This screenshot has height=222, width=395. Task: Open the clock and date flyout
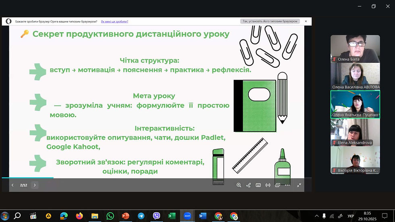[367, 216]
